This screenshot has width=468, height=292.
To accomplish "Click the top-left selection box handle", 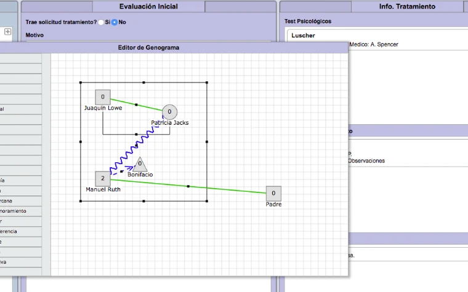I will point(81,82).
